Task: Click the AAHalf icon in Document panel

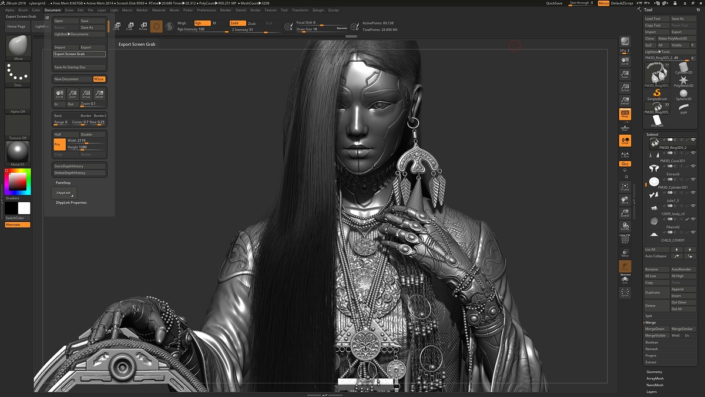Action: (x=99, y=94)
